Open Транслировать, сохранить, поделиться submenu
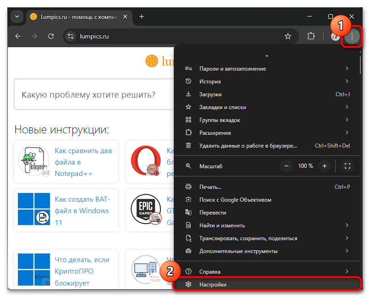 coord(267,238)
